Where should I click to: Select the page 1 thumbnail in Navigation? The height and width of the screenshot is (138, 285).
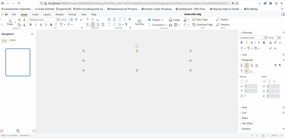click(x=18, y=62)
